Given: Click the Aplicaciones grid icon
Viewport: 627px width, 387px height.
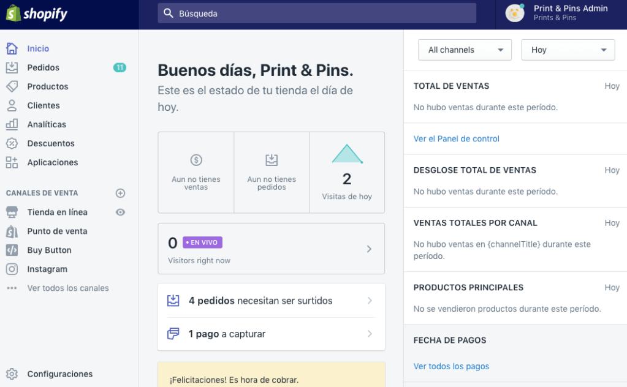Looking at the screenshot, I should pyautogui.click(x=12, y=162).
